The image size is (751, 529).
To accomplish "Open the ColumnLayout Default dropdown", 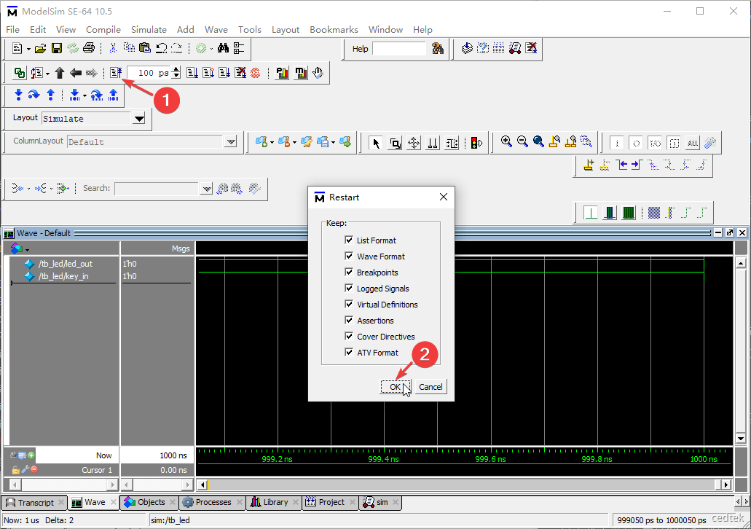I will point(231,142).
